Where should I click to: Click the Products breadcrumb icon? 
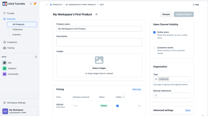51,4
